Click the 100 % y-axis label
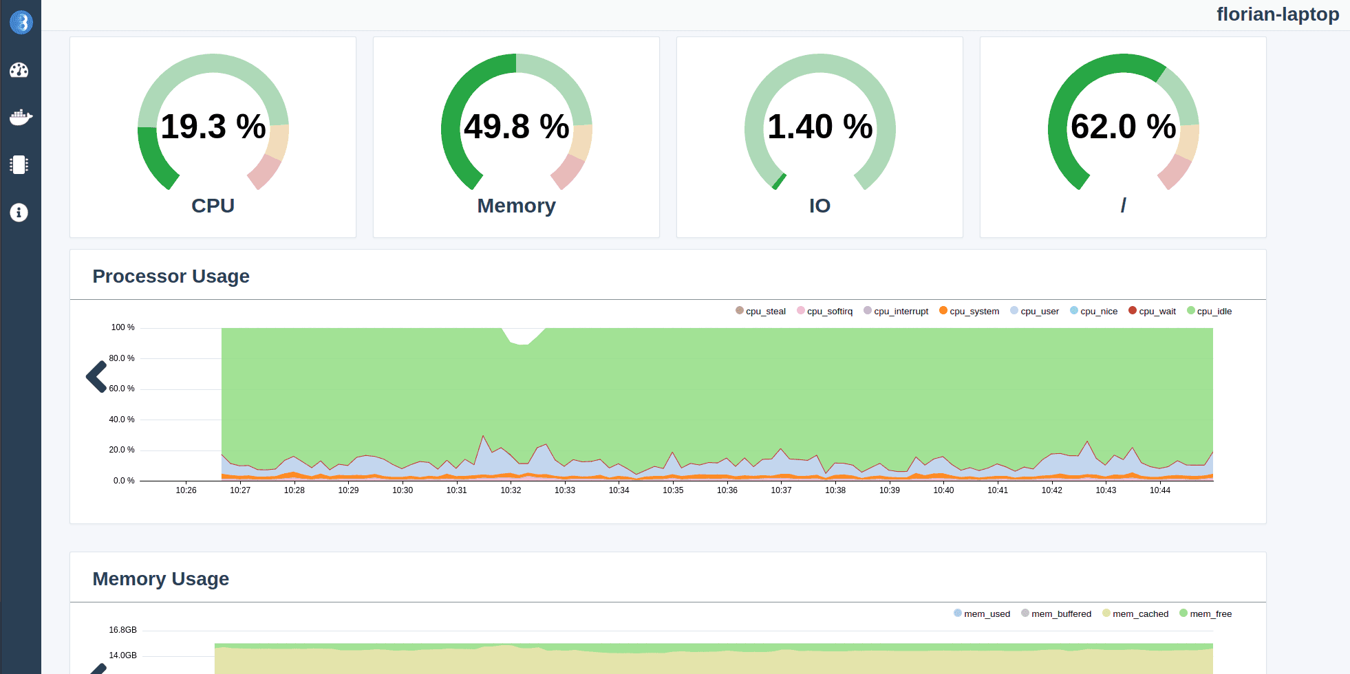Viewport: 1350px width, 674px height. point(123,327)
